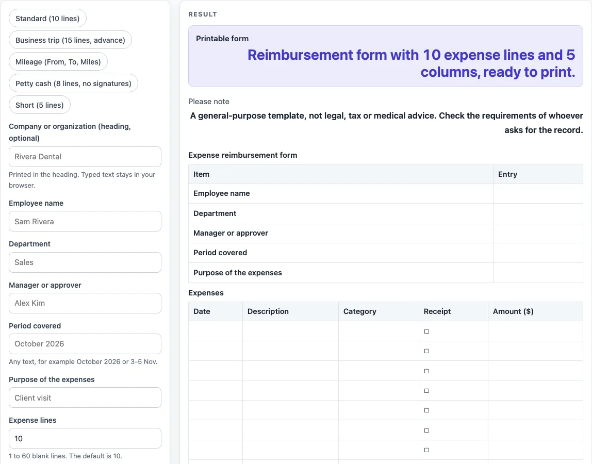Click the Purpose of the expenses table row

click(386, 273)
